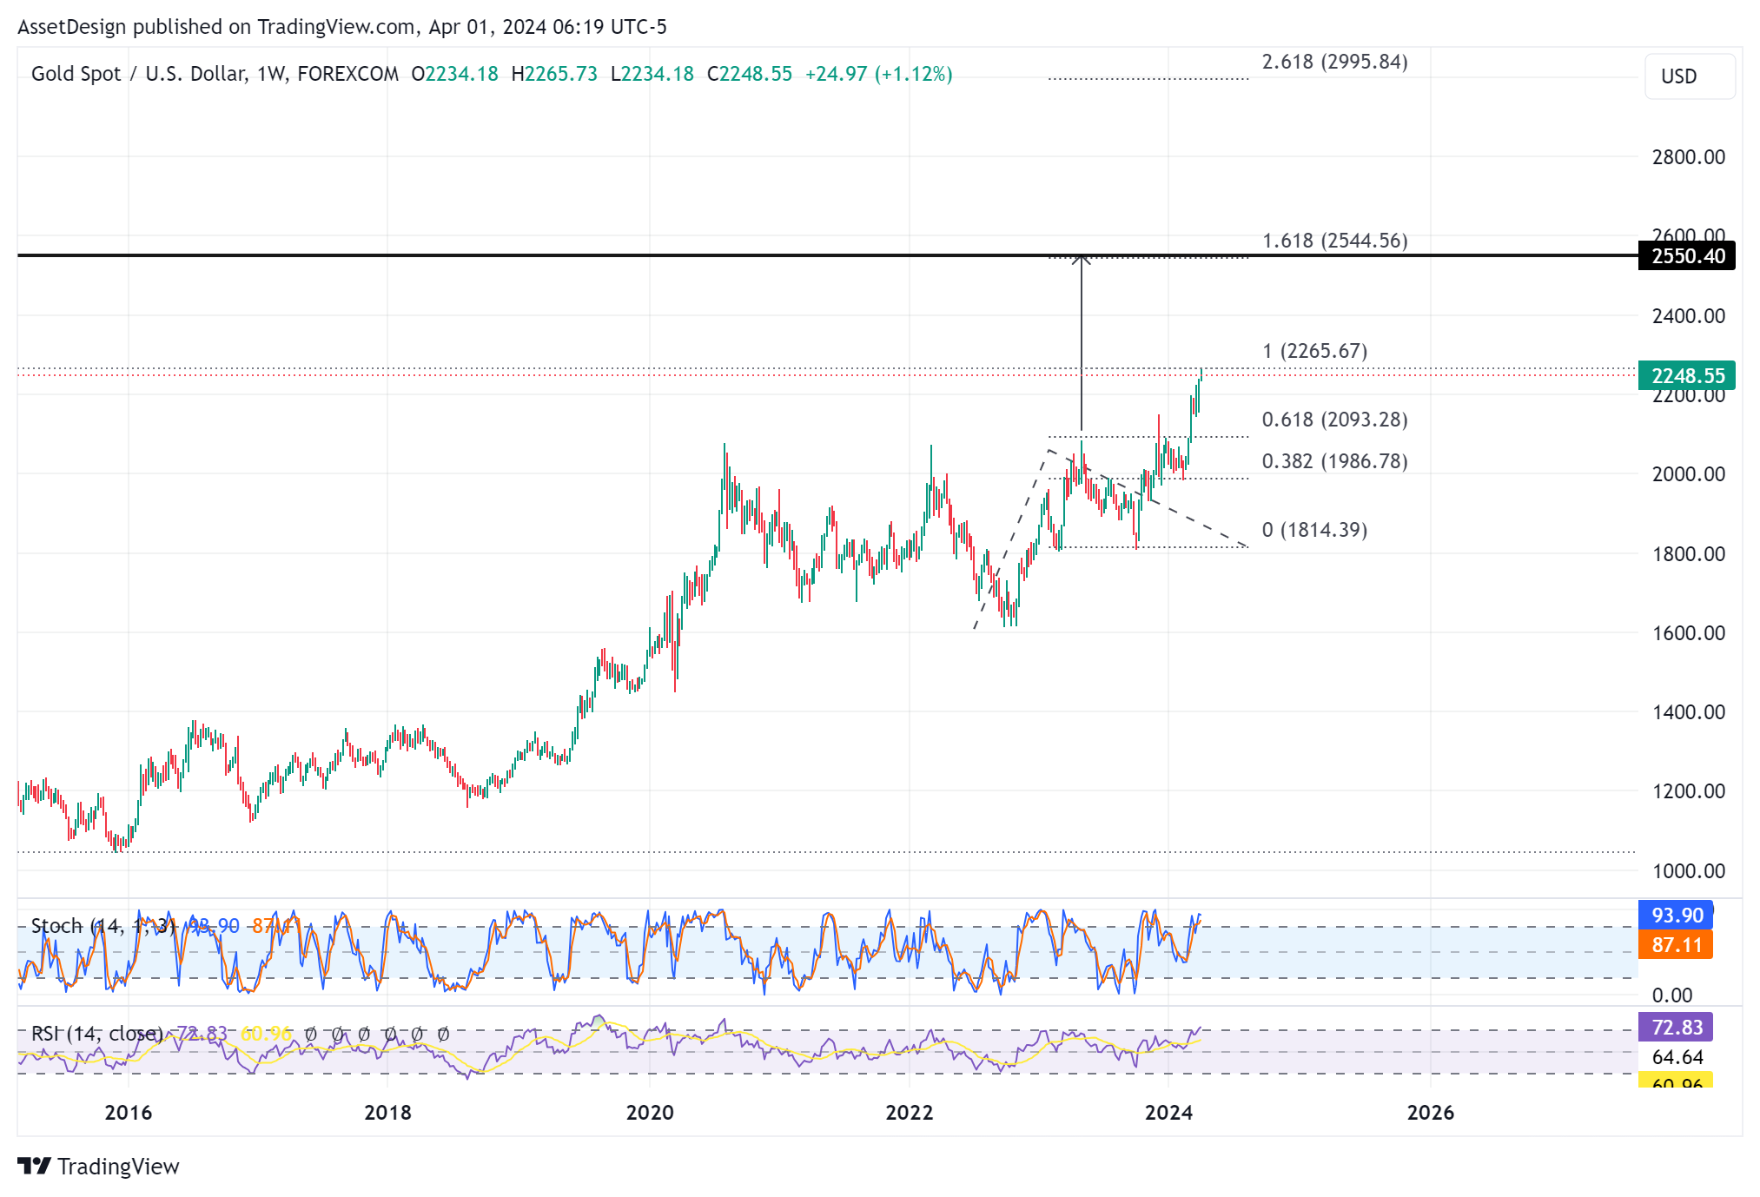Open the USD currency selector button
The height and width of the screenshot is (1197, 1760).
pyautogui.click(x=1690, y=76)
